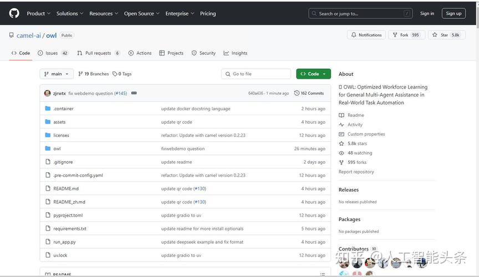479x277 pixels.
Task: Click the Sign in link
Action: click(x=427, y=13)
